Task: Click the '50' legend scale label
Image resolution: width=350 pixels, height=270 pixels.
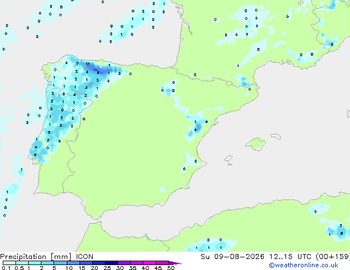Action: click(171, 268)
